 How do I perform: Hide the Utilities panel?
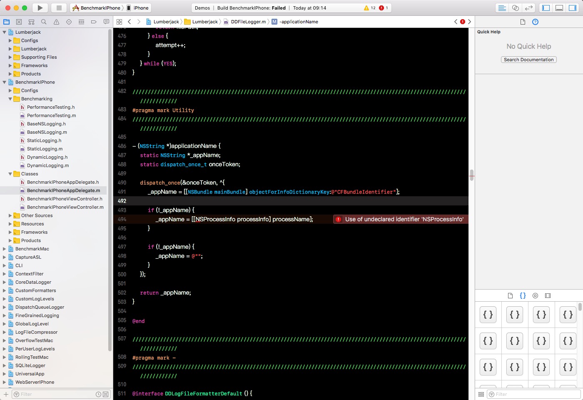tap(572, 7)
